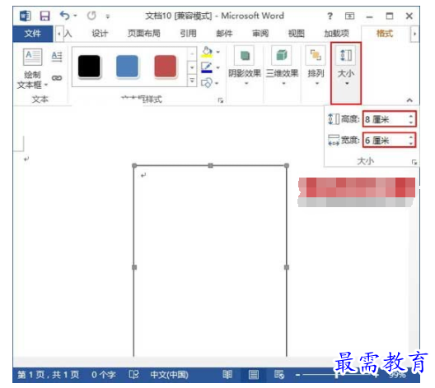
Task: Open the 排列 arrange menu
Action: 316,67
